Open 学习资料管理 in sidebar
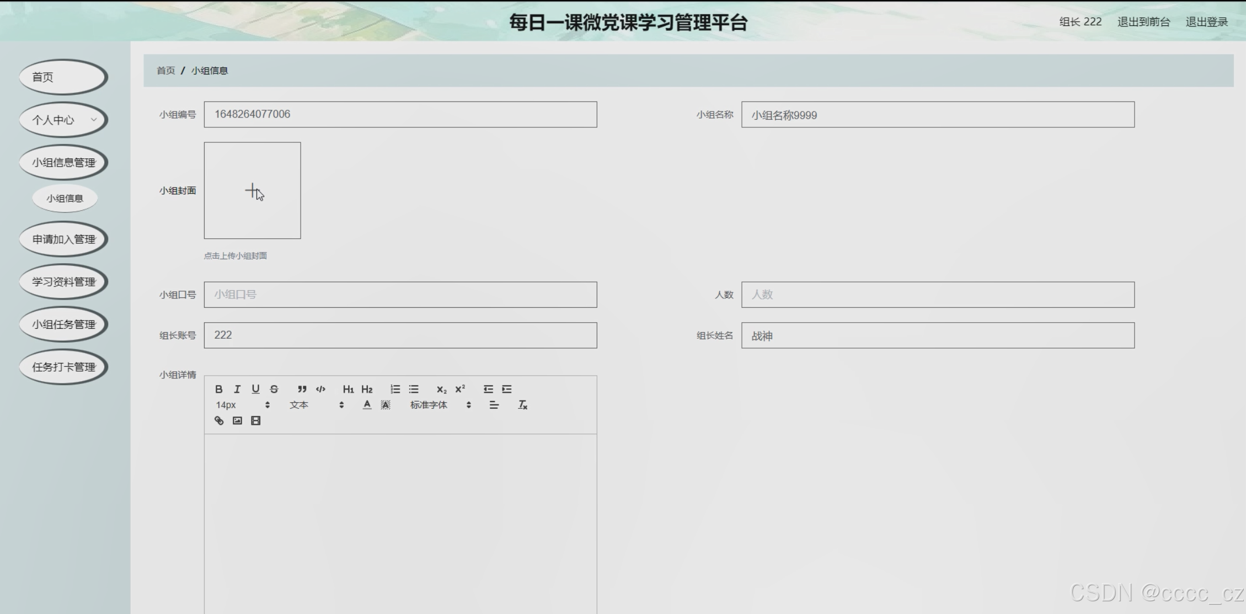Viewport: 1246px width, 614px height. pos(63,282)
